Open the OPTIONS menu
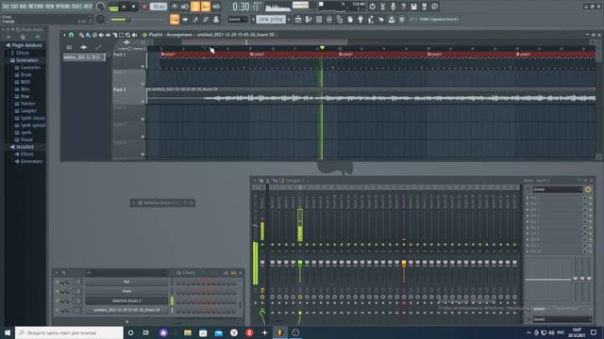 coord(63,7)
